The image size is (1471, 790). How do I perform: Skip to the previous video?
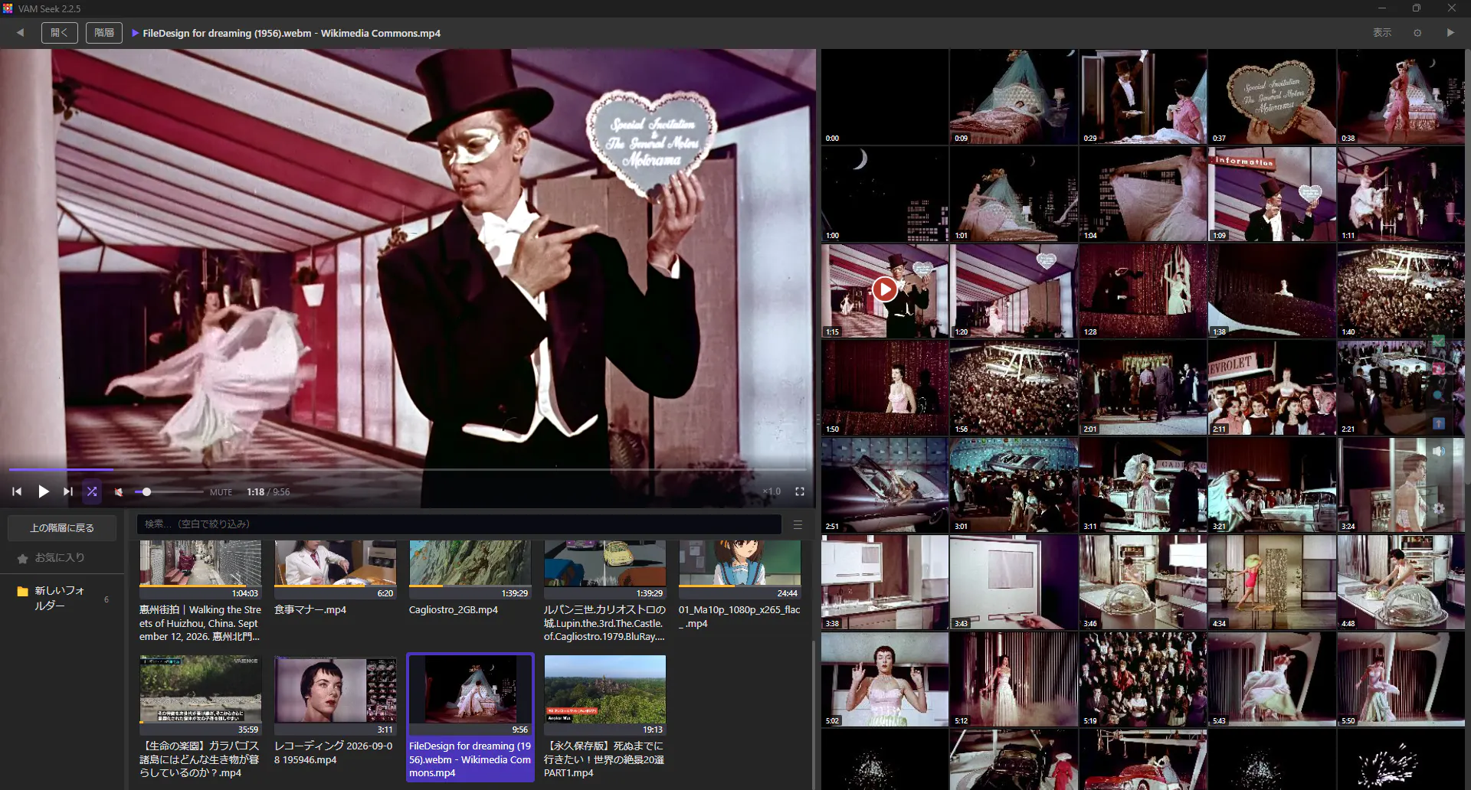(x=17, y=491)
